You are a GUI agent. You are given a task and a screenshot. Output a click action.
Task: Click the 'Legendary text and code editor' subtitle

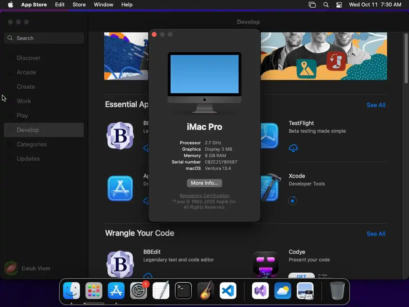coord(179,260)
